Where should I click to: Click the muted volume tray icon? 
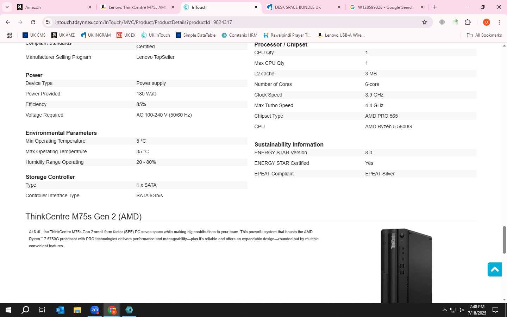pyautogui.click(x=461, y=310)
